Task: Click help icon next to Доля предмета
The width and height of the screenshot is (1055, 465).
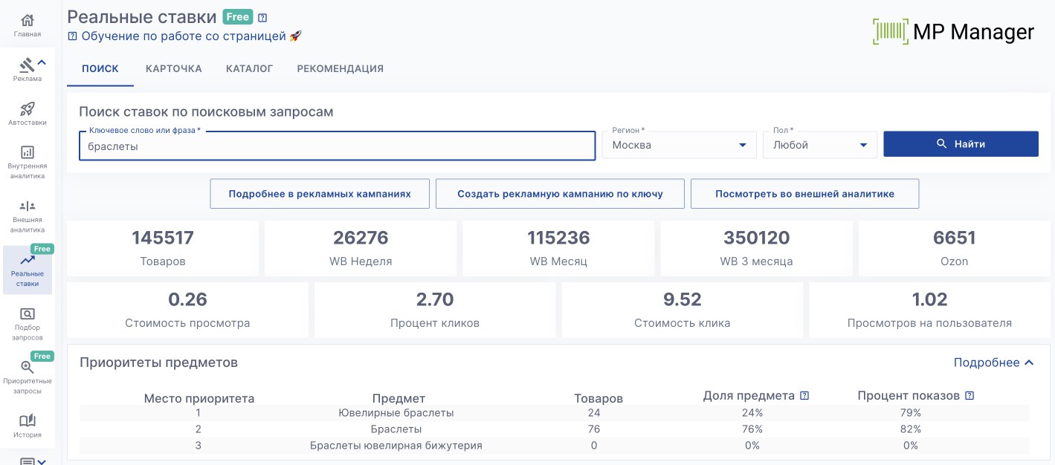Action: 804,396
